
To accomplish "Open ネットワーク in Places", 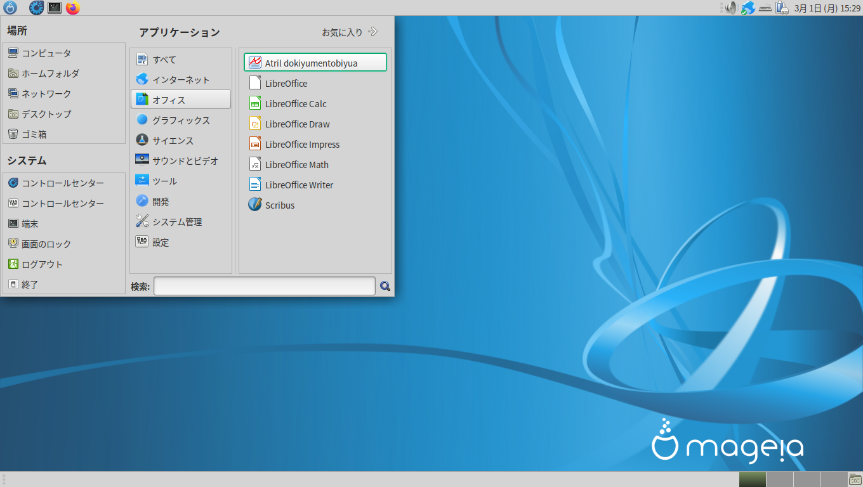I will tap(64, 94).
